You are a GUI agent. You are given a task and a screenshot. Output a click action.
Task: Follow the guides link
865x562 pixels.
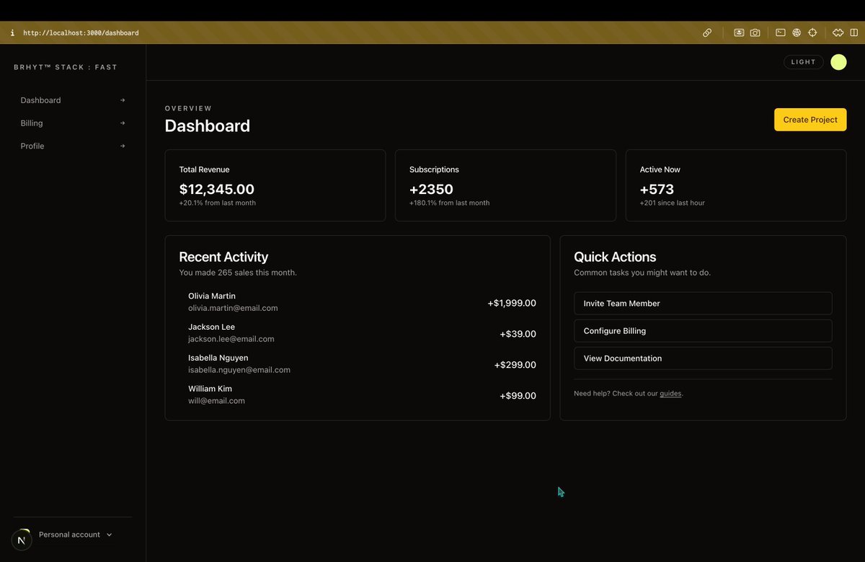pos(670,394)
